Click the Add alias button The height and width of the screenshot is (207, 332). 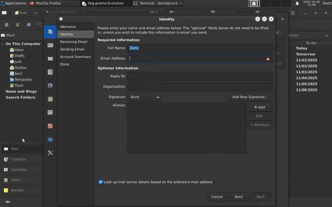(x=259, y=107)
